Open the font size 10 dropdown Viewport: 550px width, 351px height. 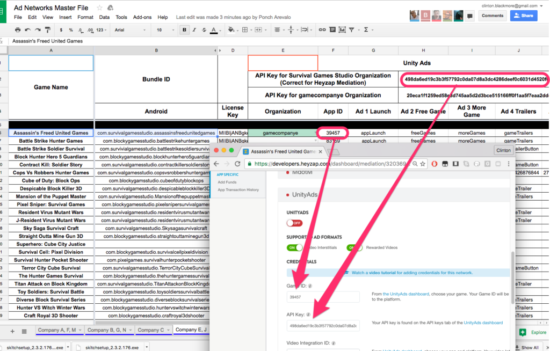click(165, 30)
